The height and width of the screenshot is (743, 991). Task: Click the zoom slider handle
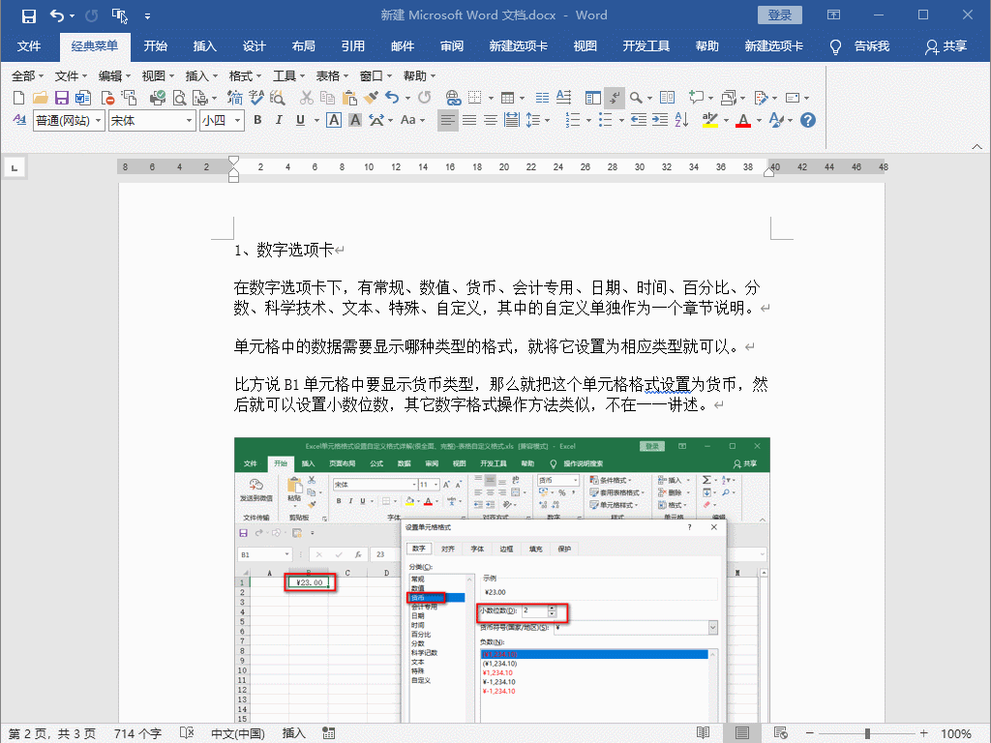tap(867, 733)
